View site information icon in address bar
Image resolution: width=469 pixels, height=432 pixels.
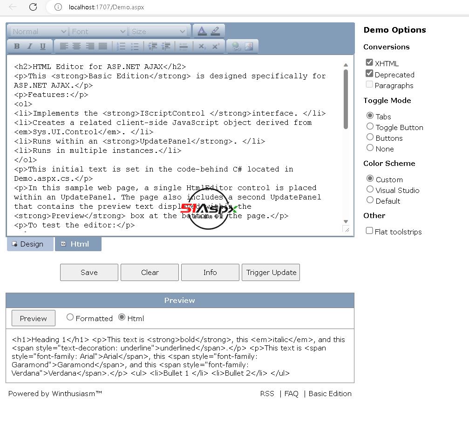58,7
